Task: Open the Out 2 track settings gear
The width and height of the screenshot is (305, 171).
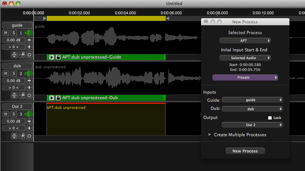Action: [x=29, y=136]
